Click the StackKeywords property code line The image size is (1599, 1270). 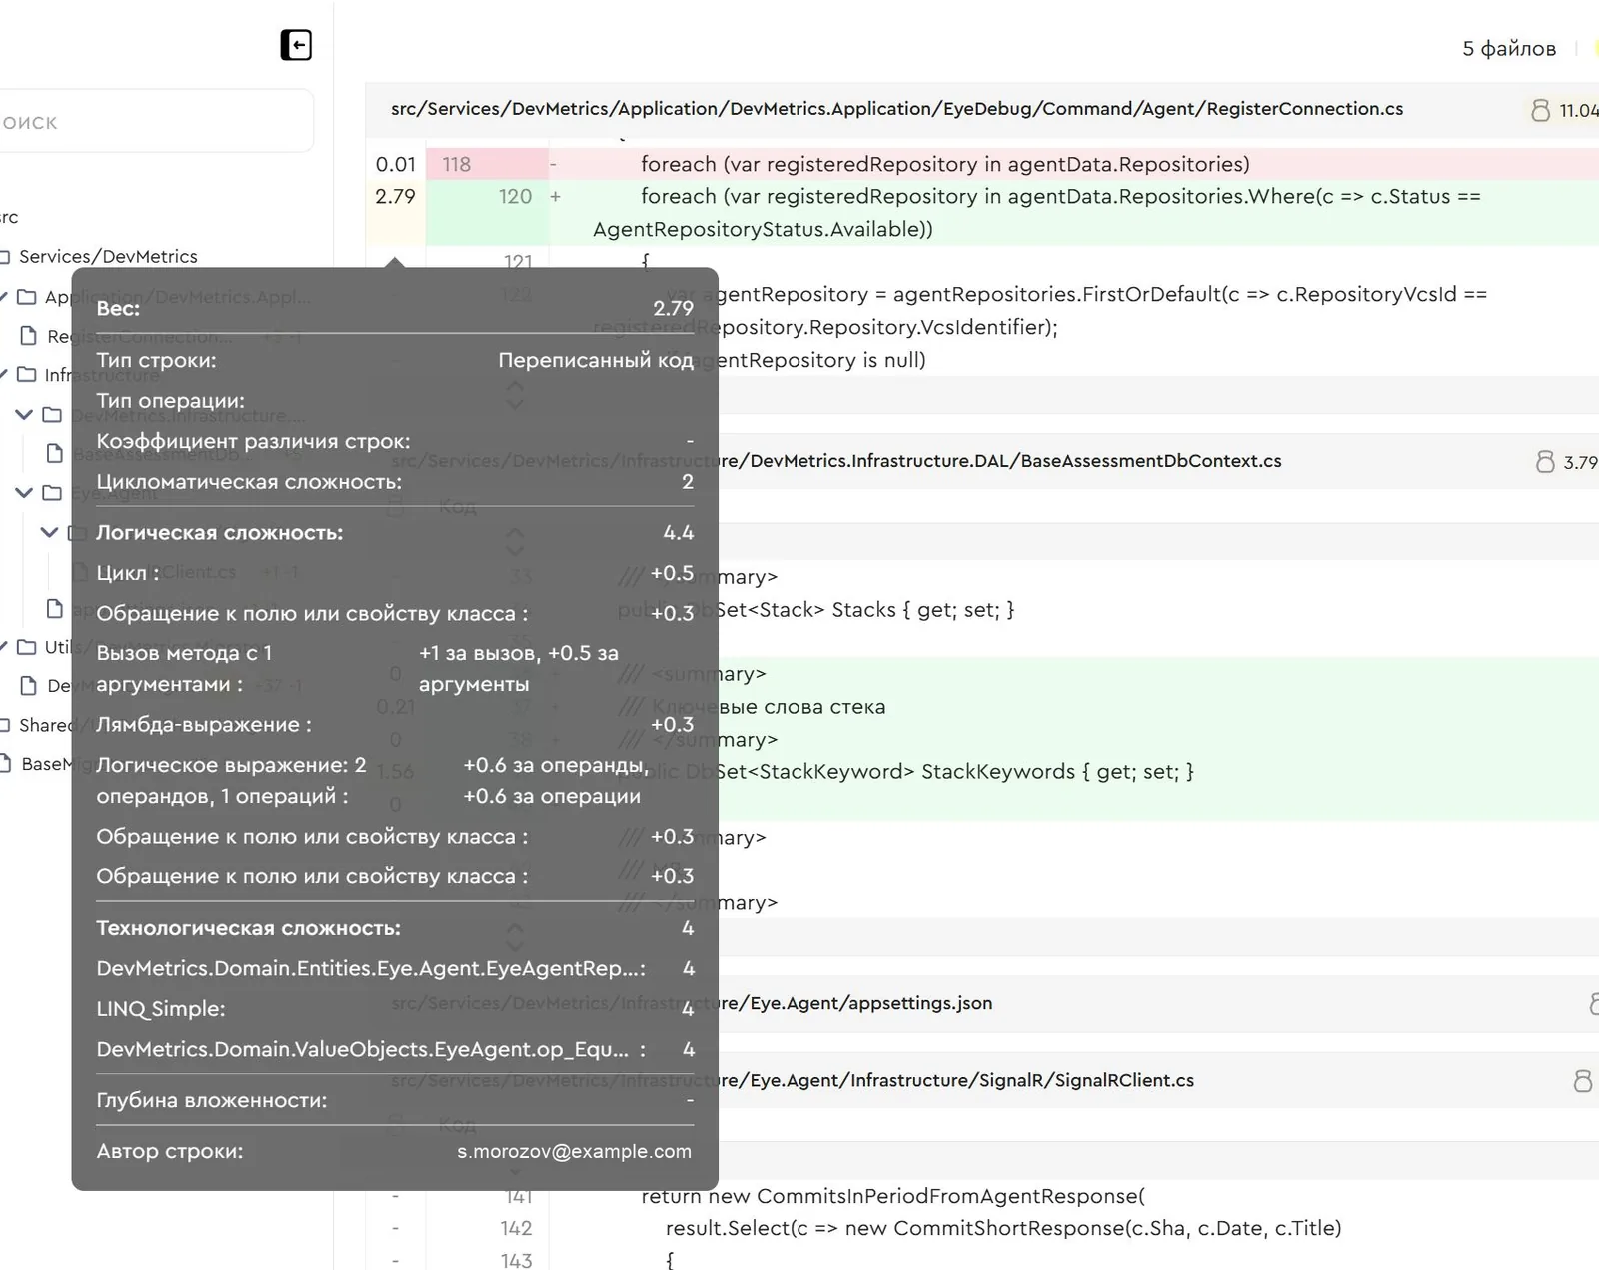click(954, 772)
